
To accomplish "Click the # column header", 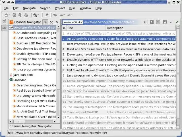I will (64, 28).
